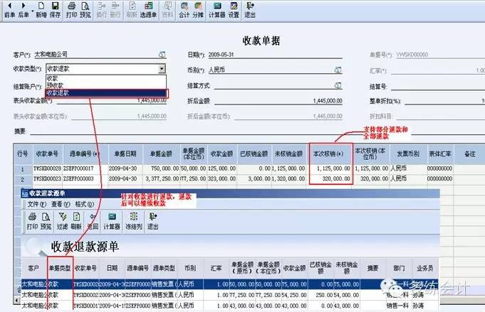Select 收款退款 in the 收款类型 list
The width and height of the screenshot is (485, 312).
pyautogui.click(x=106, y=92)
